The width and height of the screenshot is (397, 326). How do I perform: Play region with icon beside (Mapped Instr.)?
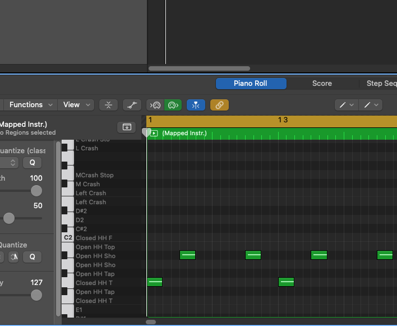154,133
